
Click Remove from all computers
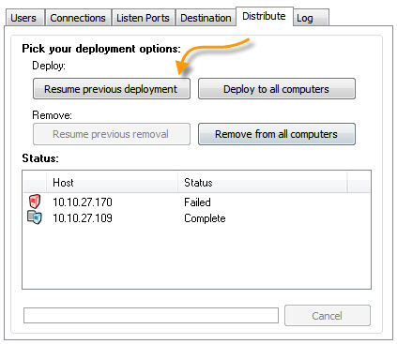point(277,134)
